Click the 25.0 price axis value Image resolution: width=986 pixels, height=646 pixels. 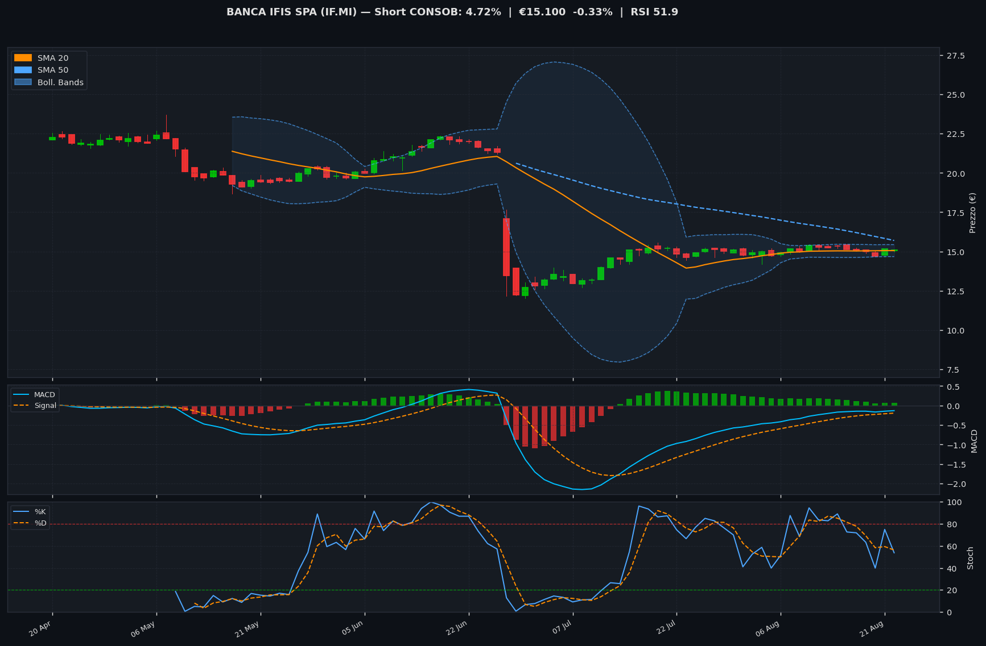(955, 95)
